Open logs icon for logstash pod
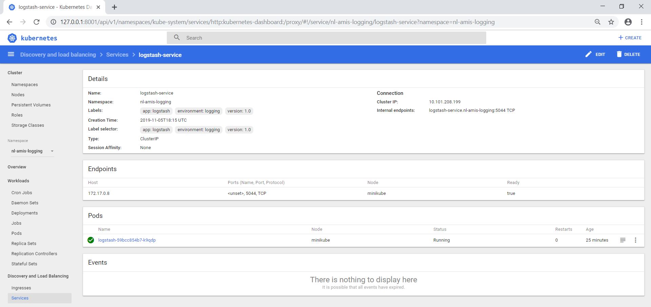Viewport: 651px width, 307px height. point(623,240)
